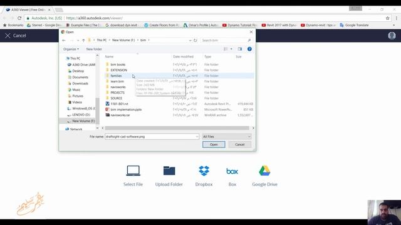The width and height of the screenshot is (401, 225).
Task: Click the Search bim field
Action: 226,40
